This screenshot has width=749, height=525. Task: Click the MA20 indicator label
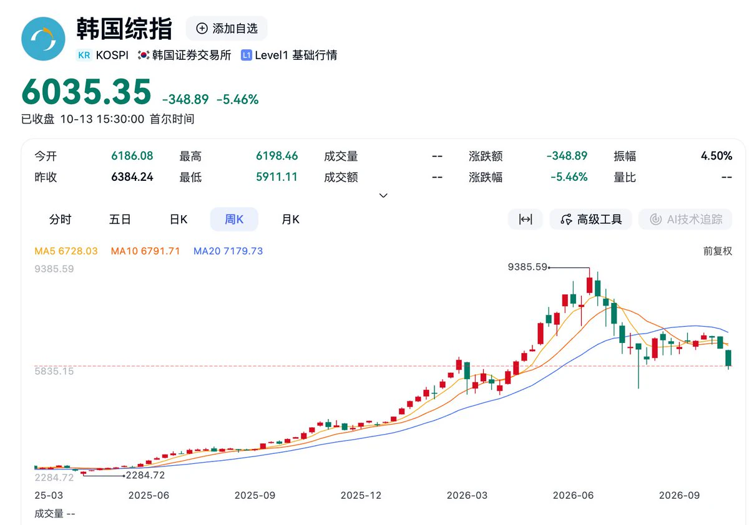click(228, 251)
